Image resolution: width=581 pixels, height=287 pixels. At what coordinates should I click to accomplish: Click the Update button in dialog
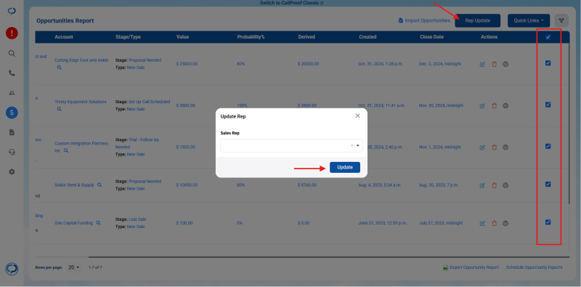344,167
